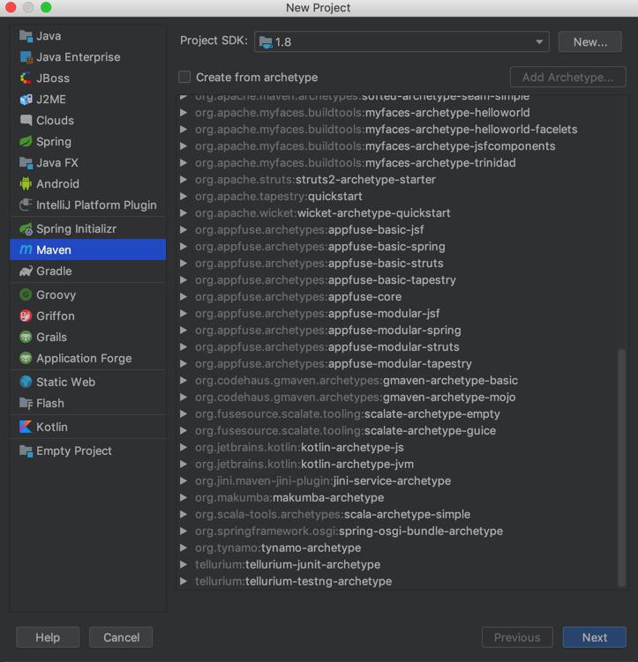Enable Create from archetype checkbox
The image size is (638, 662).
tap(184, 78)
